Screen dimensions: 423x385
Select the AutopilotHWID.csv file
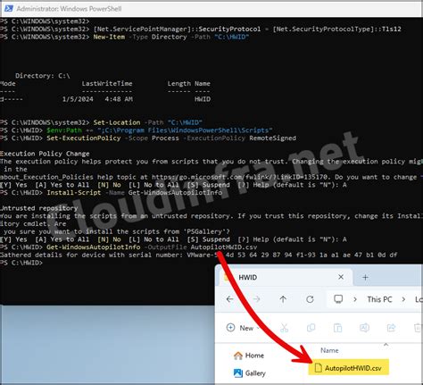(x=349, y=368)
